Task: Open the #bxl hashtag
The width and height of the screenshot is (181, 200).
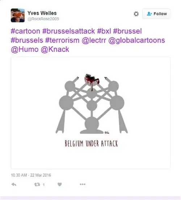Action: click(104, 31)
